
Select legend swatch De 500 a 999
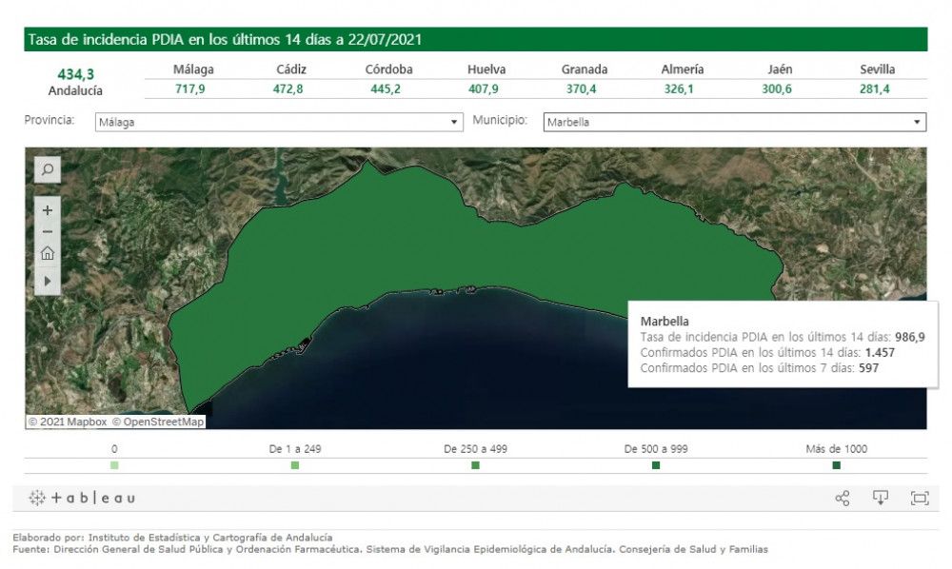point(656,465)
